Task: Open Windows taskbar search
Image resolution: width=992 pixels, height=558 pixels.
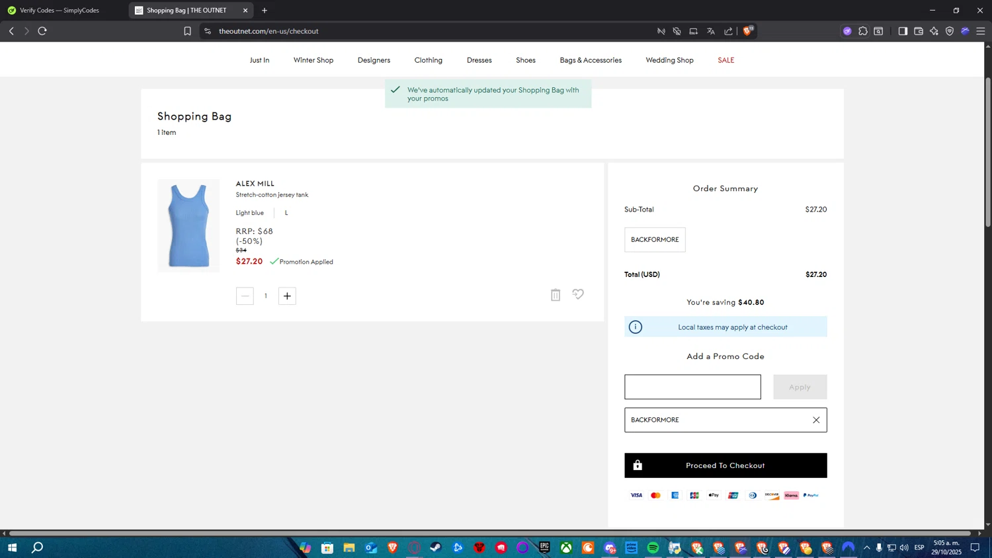Action: coord(38,547)
